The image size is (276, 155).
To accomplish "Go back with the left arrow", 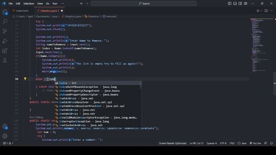I will coord(82,3).
